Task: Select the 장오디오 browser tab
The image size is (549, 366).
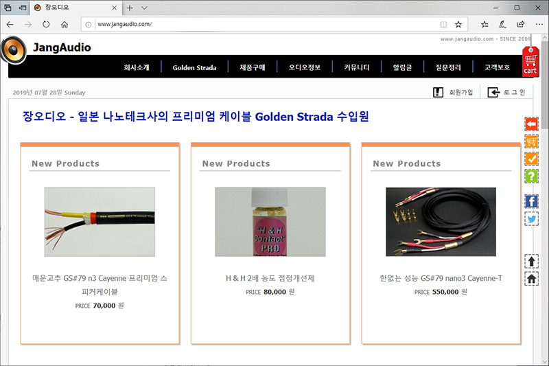Action: click(x=75, y=8)
